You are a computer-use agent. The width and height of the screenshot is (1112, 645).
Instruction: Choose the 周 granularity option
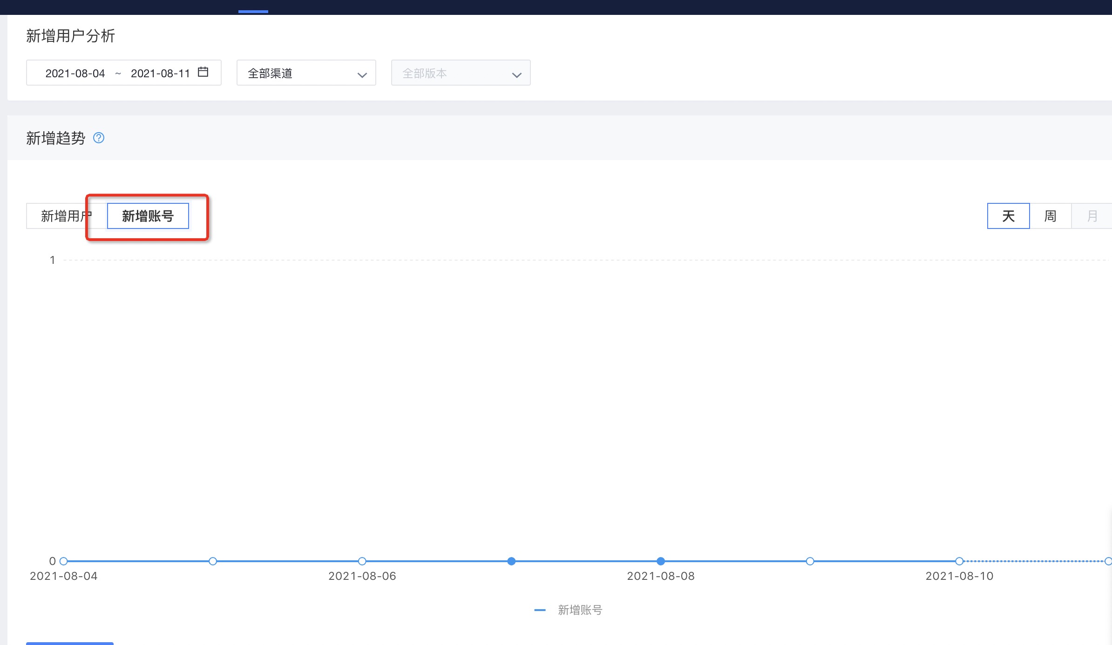pyautogui.click(x=1051, y=216)
